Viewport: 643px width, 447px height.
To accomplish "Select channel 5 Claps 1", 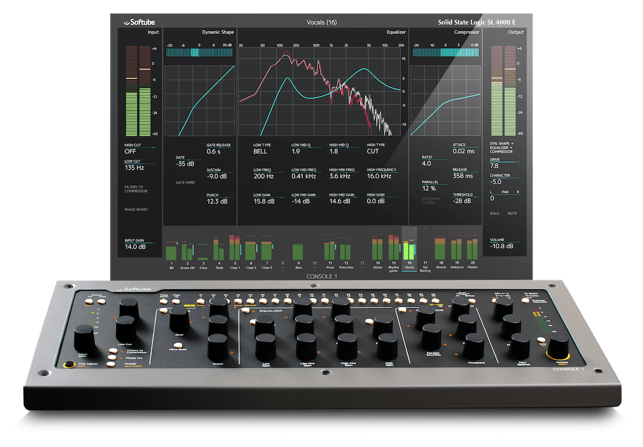I will point(235,252).
